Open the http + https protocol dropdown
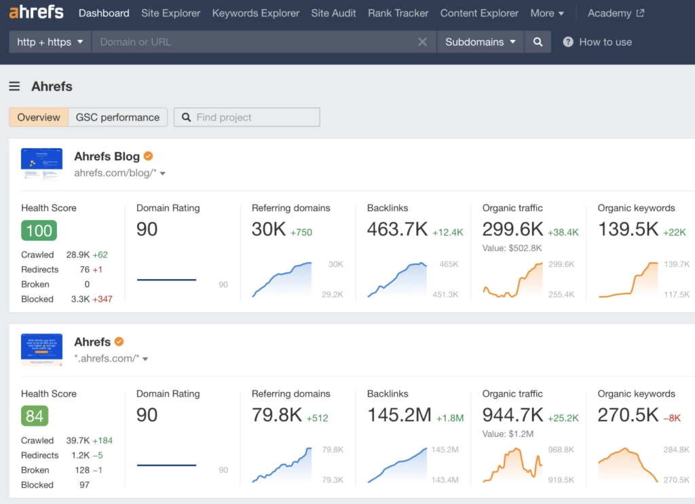The height and width of the screenshot is (504, 695). click(x=50, y=42)
